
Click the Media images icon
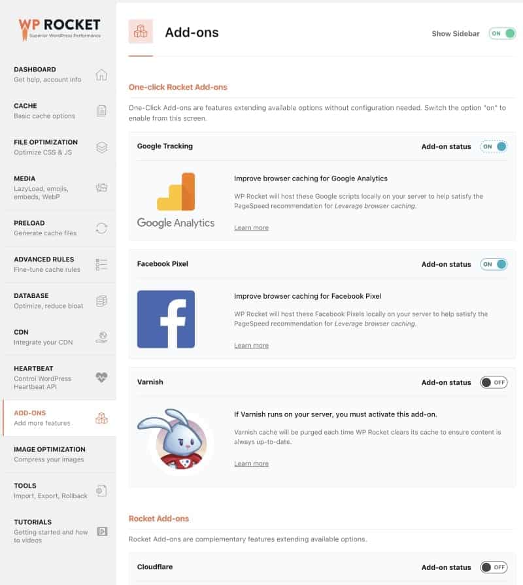[x=101, y=188]
